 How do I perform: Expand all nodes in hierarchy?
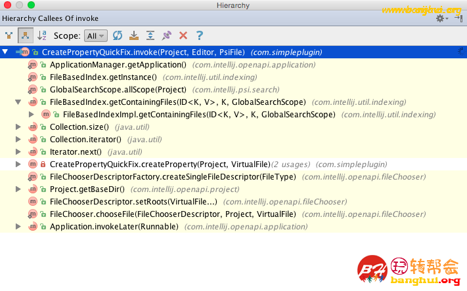150,35
